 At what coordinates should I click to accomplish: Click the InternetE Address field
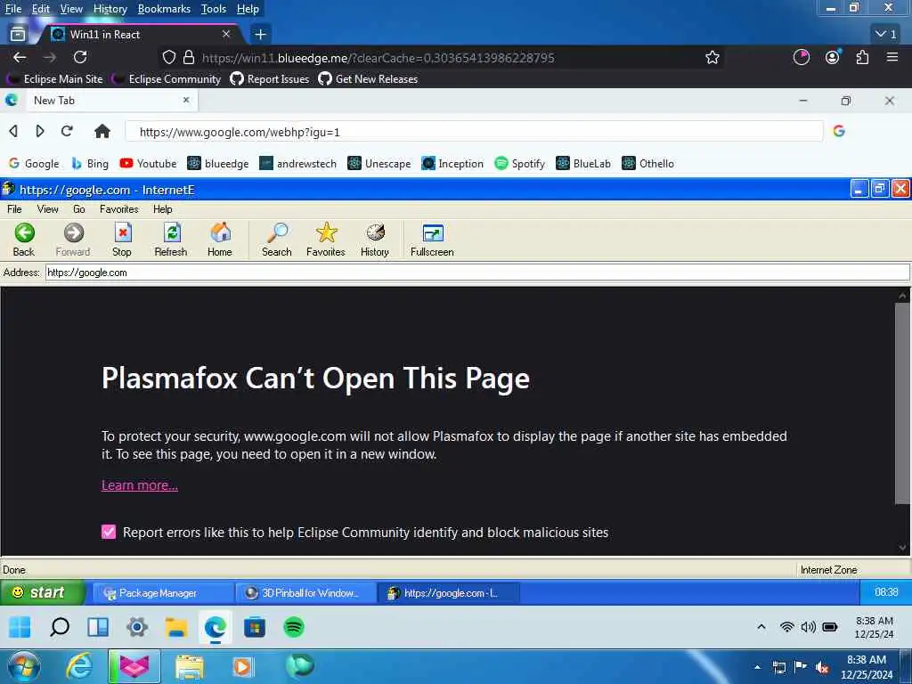point(477,273)
